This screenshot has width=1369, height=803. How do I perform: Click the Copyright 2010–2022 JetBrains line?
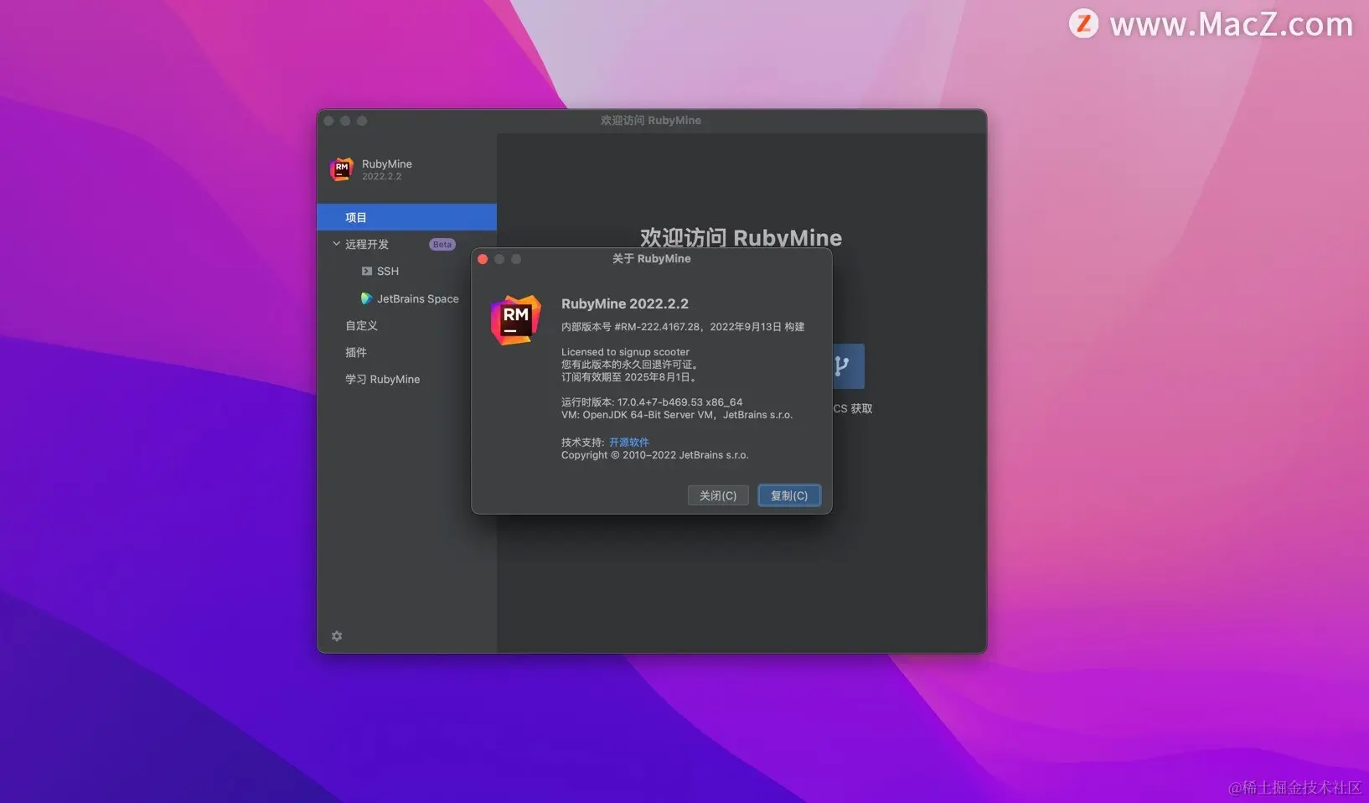(x=655, y=455)
